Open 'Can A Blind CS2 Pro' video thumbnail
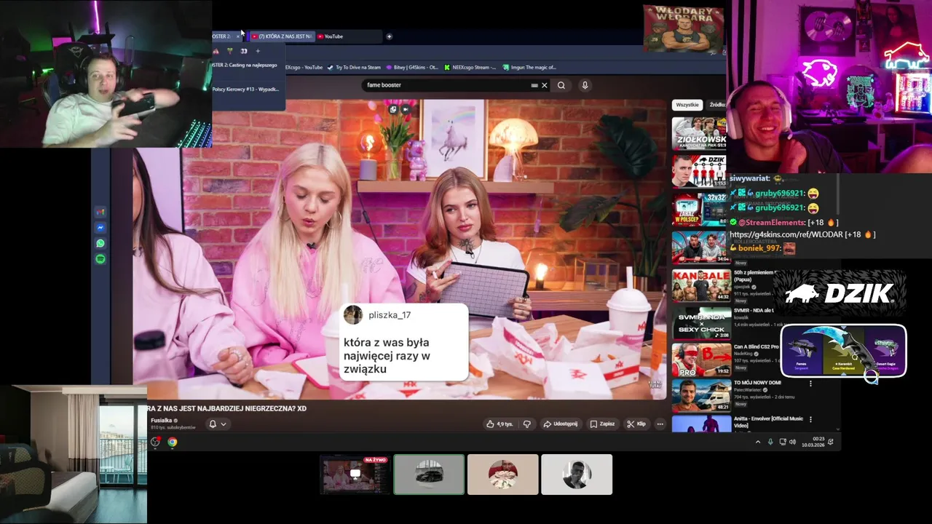Screen dimensions: 932x524 pos(700,361)
